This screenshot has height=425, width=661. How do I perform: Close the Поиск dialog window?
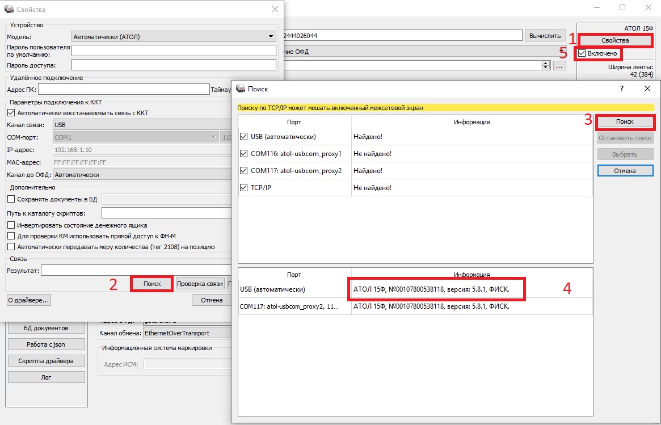tap(647, 89)
